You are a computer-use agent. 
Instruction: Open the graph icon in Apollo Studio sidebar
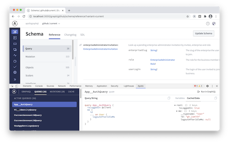[15, 32]
